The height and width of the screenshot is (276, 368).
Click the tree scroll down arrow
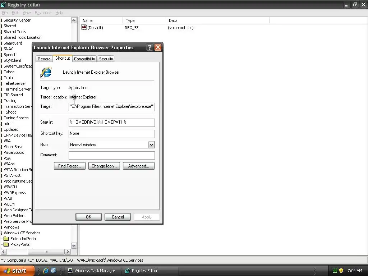[74, 246]
